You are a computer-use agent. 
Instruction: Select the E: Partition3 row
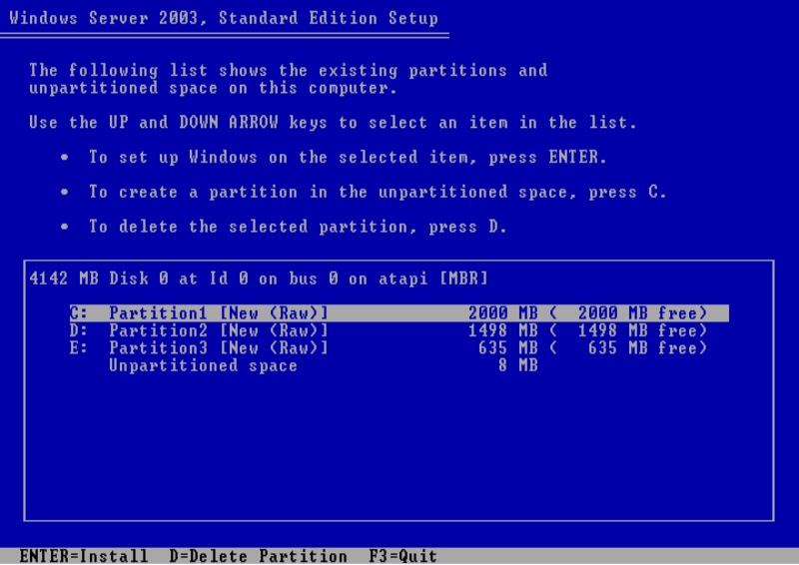pos(389,348)
